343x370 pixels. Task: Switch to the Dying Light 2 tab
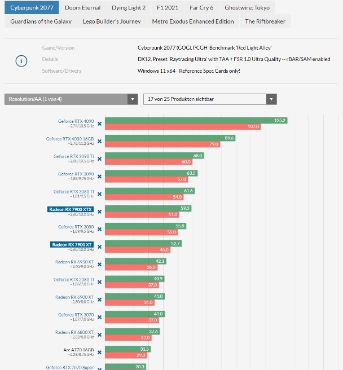click(x=129, y=7)
